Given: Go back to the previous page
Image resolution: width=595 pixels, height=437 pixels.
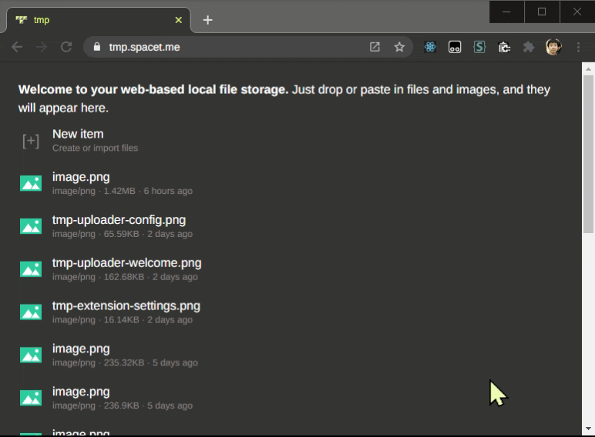Looking at the screenshot, I should pyautogui.click(x=17, y=47).
